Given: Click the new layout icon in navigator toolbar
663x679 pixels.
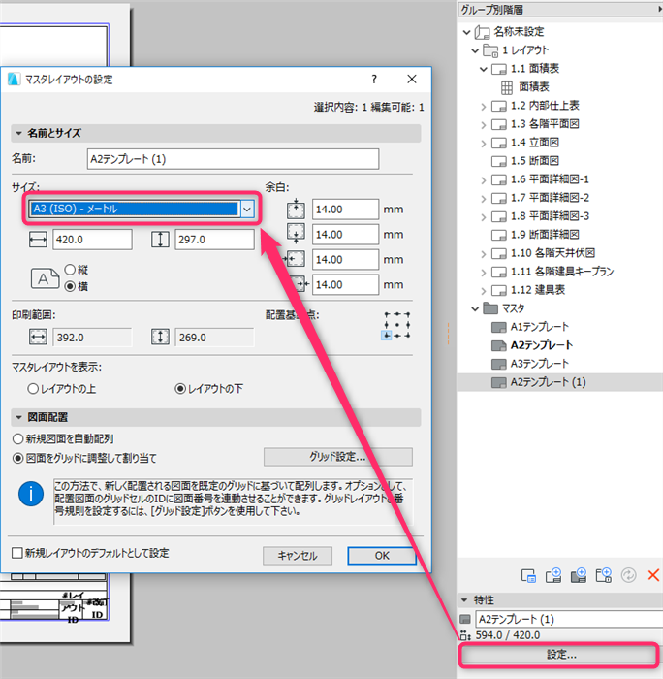Looking at the screenshot, I should (x=553, y=575).
